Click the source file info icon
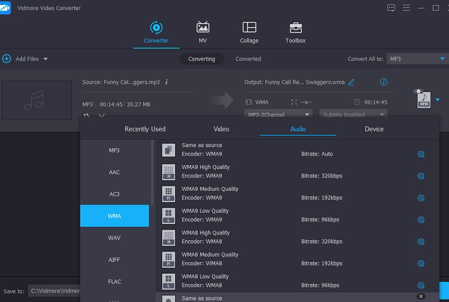This screenshot has width=449, height=302. tap(167, 82)
